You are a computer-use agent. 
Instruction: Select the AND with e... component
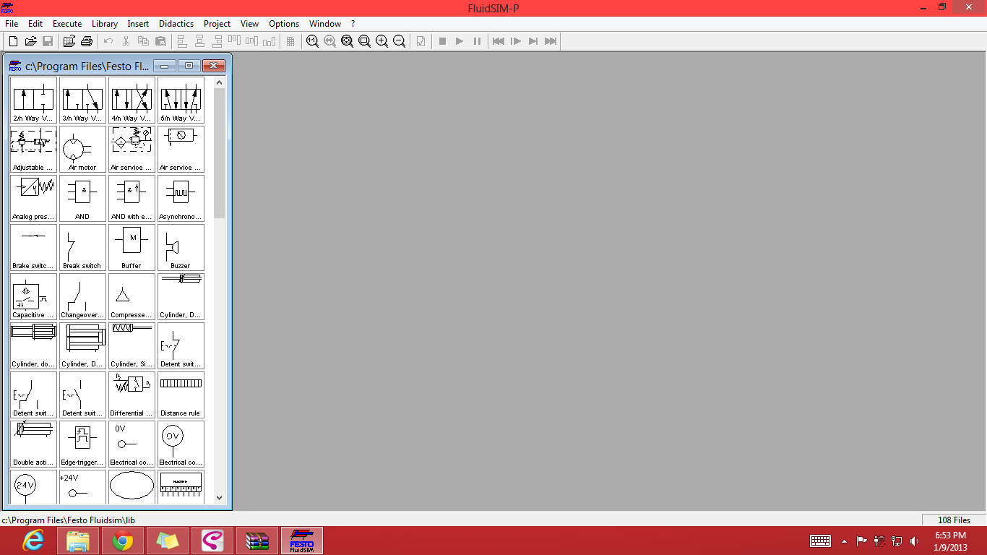pyautogui.click(x=132, y=199)
